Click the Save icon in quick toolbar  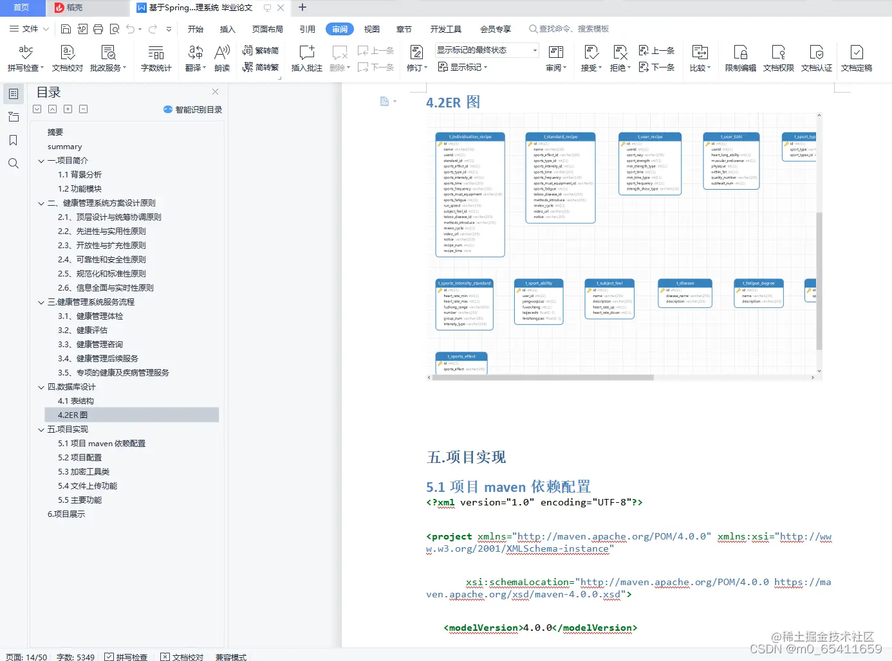click(66, 29)
